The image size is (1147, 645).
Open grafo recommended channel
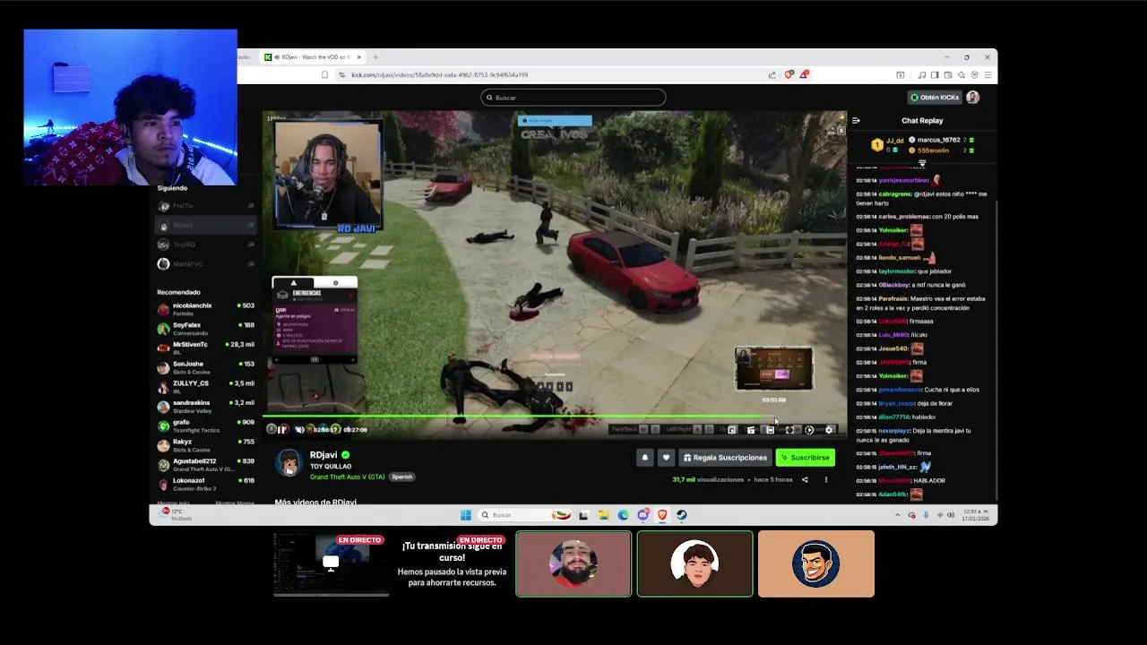coord(205,426)
